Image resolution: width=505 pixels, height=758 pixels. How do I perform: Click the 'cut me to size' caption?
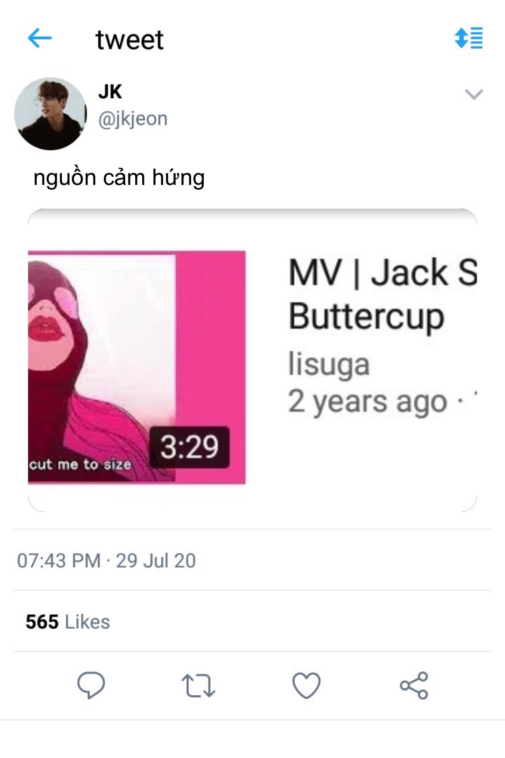pos(80,464)
